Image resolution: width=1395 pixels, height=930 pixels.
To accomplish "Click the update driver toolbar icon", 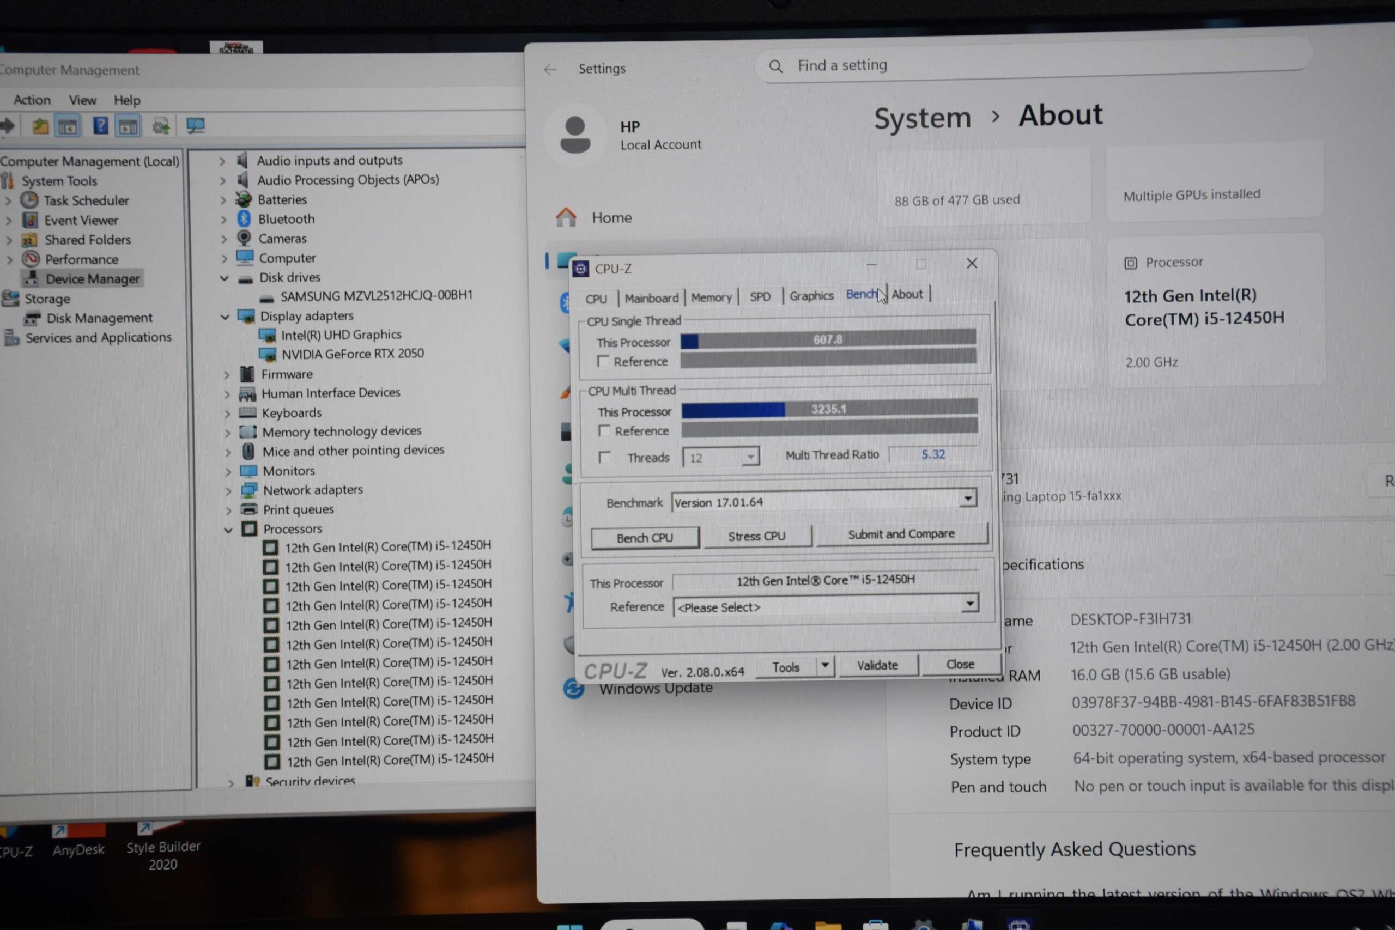I will point(161,125).
